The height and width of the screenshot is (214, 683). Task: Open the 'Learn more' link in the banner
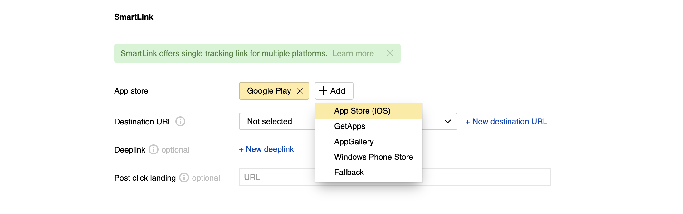tap(353, 54)
